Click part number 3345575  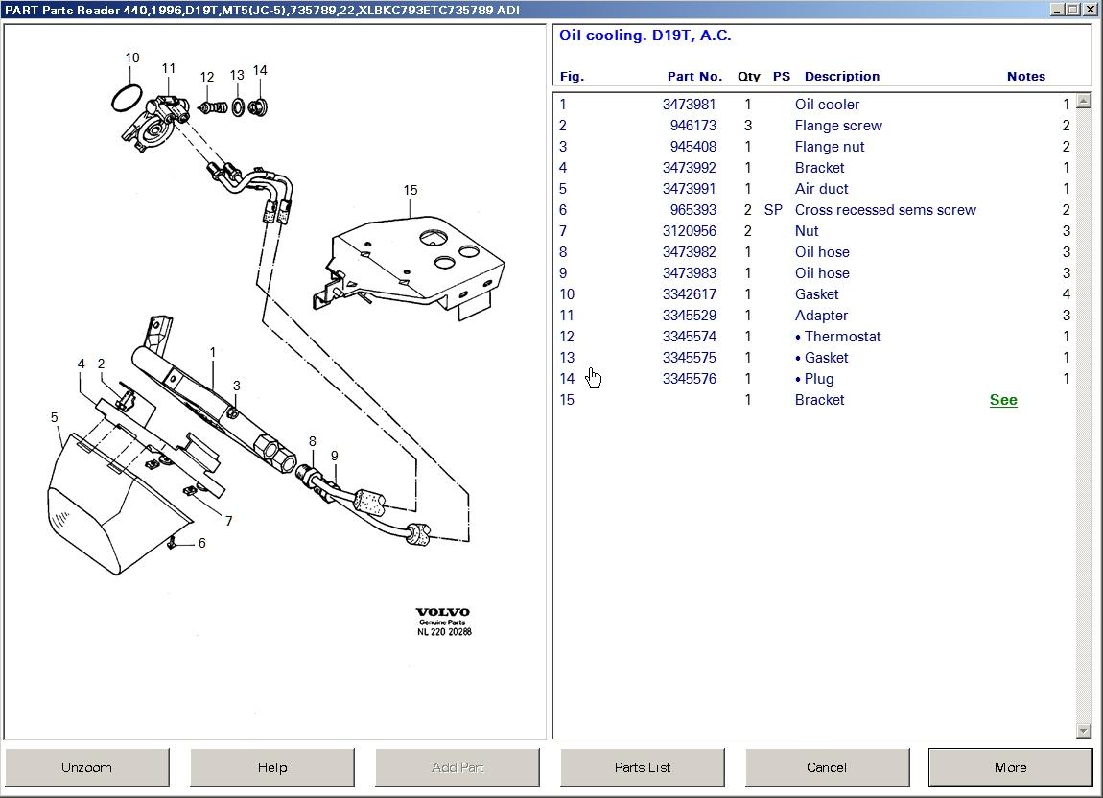coord(689,358)
